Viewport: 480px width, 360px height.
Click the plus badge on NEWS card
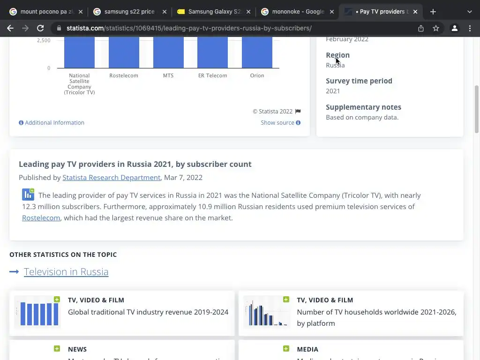(57, 348)
